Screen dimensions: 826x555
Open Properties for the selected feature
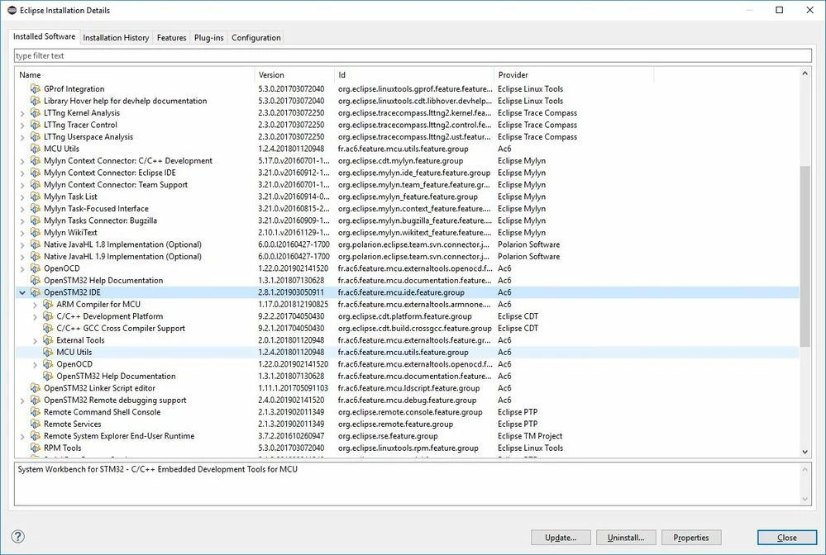(691, 537)
